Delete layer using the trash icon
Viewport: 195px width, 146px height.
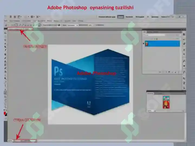[178, 72]
